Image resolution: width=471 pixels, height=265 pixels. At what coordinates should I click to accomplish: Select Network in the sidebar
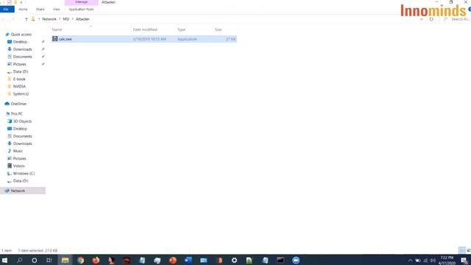(x=23, y=191)
